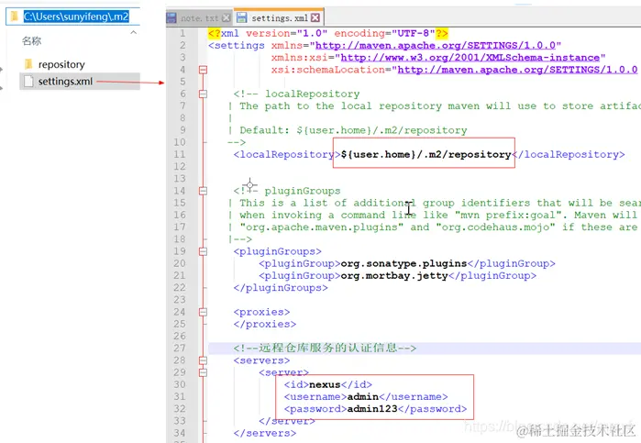Click the settings.xml file icon in Explorer
641x443 pixels.
pos(28,82)
